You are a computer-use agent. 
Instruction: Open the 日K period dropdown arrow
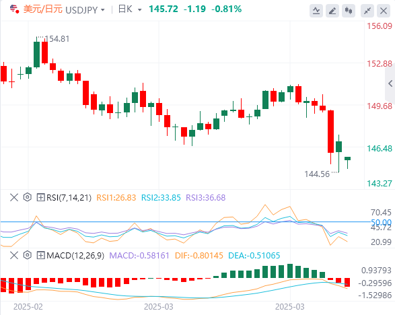point(139,10)
